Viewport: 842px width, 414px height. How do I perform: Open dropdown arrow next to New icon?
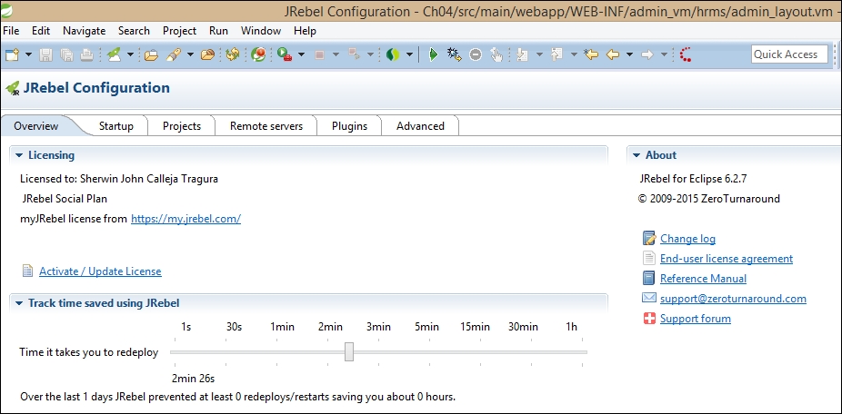coord(28,54)
